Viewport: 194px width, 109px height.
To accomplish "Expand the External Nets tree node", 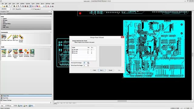I will click(2, 24).
